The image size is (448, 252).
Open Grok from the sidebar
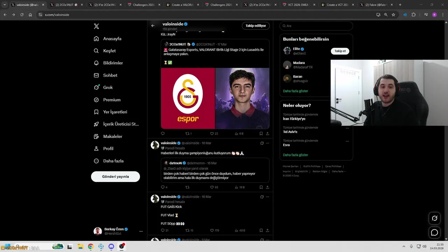tap(104, 87)
